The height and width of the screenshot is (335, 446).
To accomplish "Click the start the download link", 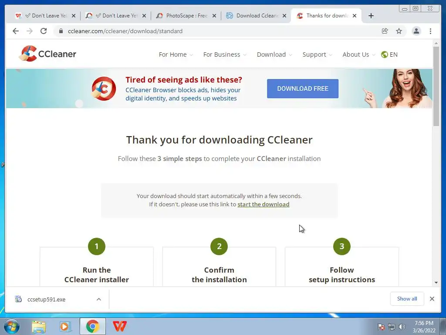I will click(x=264, y=204).
